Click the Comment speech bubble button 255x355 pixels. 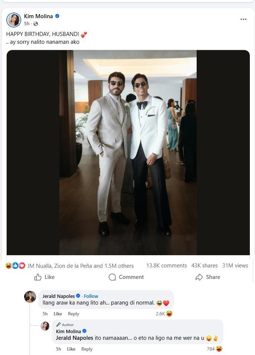tap(126, 277)
